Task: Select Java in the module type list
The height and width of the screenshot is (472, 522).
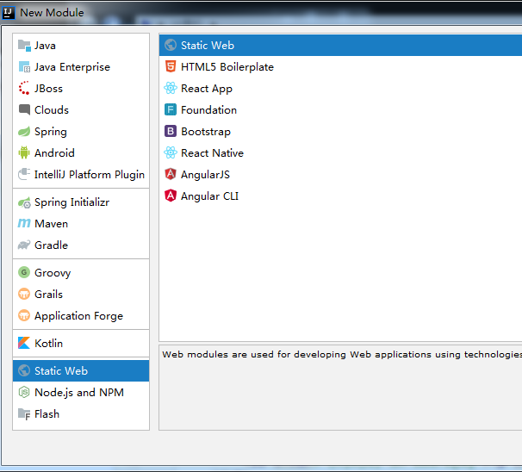Action: [x=81, y=46]
